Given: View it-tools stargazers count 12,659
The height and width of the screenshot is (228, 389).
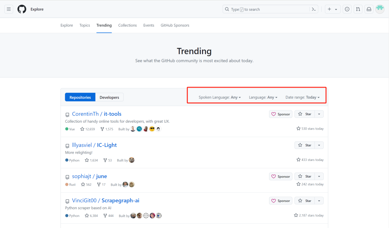Looking at the screenshot, I should 88,129.
